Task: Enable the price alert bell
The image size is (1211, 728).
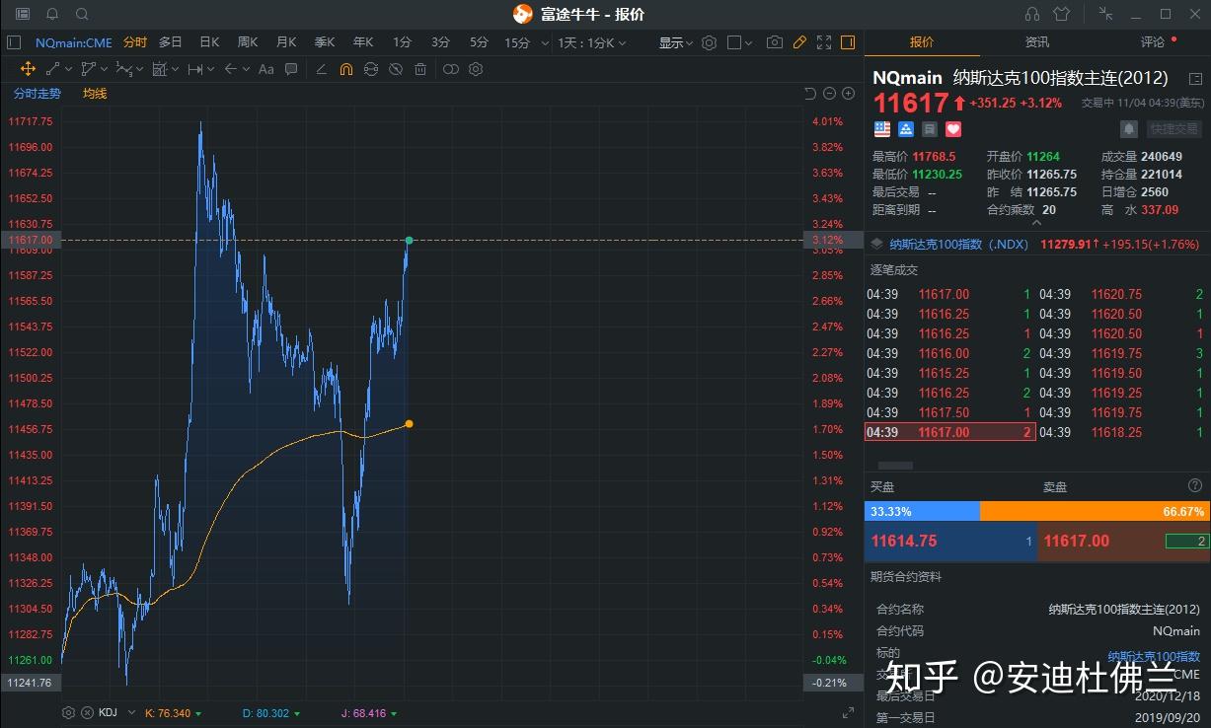Action: 1128,129
